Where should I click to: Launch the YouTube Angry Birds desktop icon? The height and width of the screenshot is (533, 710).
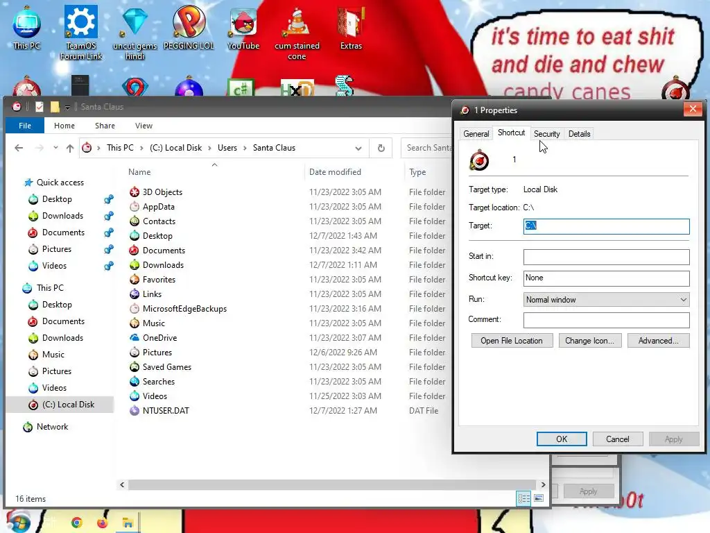[x=243, y=28]
